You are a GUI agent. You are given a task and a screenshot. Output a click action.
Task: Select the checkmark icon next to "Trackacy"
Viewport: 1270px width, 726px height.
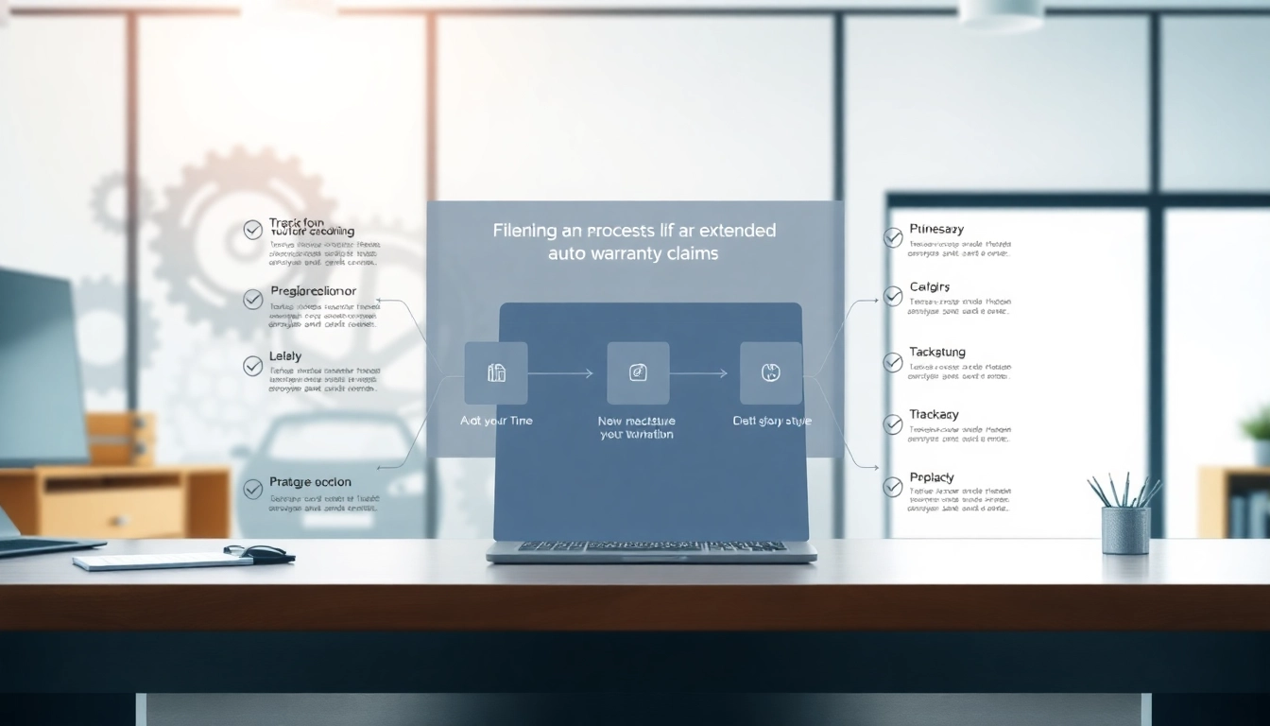893,424
